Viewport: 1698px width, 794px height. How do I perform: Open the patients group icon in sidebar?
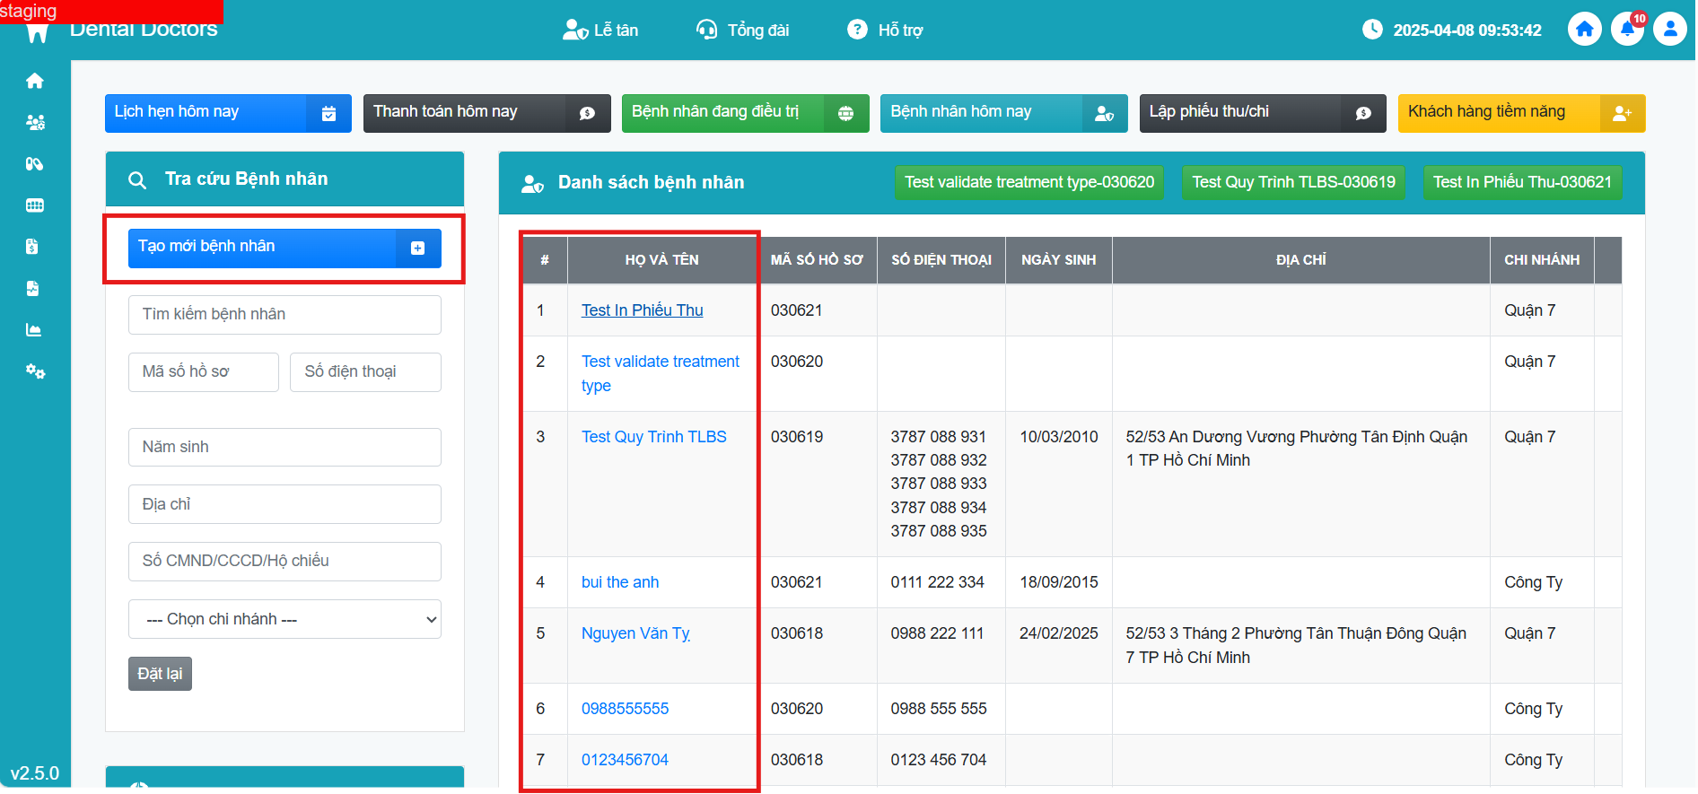click(x=35, y=122)
